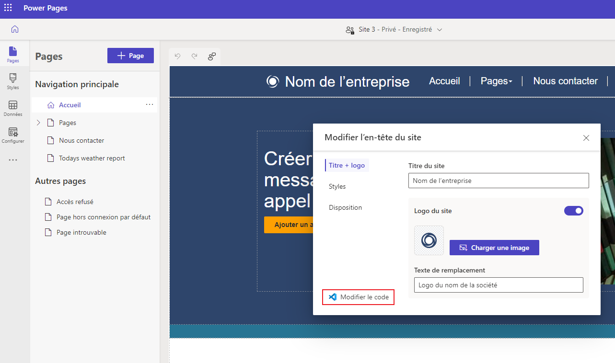Open more sidebar options with the ellipsis
The image size is (615, 363).
click(13, 159)
